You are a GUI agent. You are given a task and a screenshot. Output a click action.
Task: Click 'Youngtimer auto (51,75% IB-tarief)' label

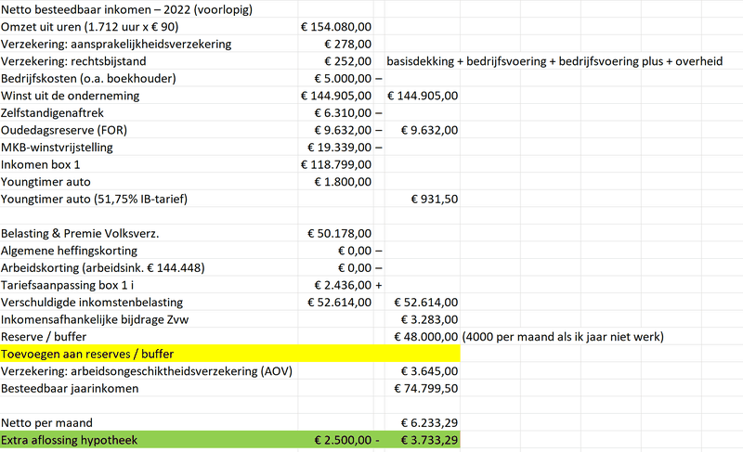[95, 199]
